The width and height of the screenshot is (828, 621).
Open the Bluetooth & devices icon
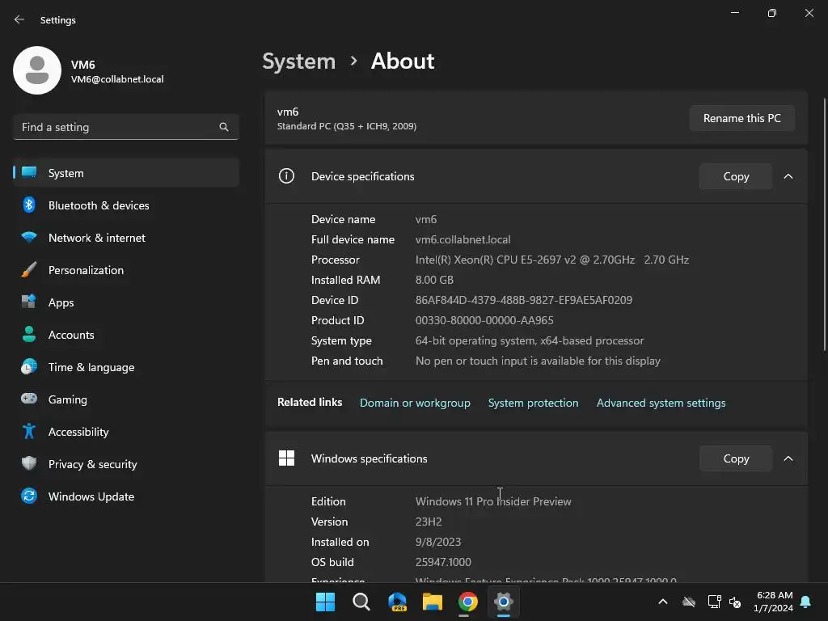pyautogui.click(x=29, y=205)
